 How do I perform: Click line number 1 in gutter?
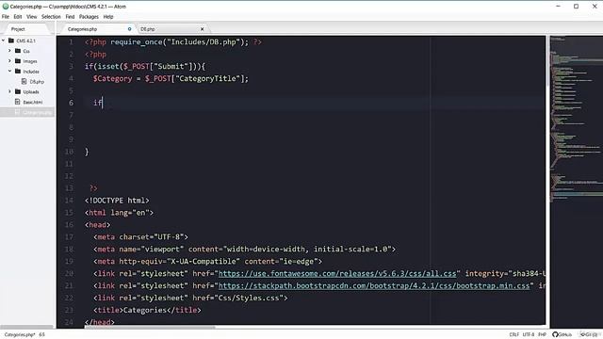point(71,41)
